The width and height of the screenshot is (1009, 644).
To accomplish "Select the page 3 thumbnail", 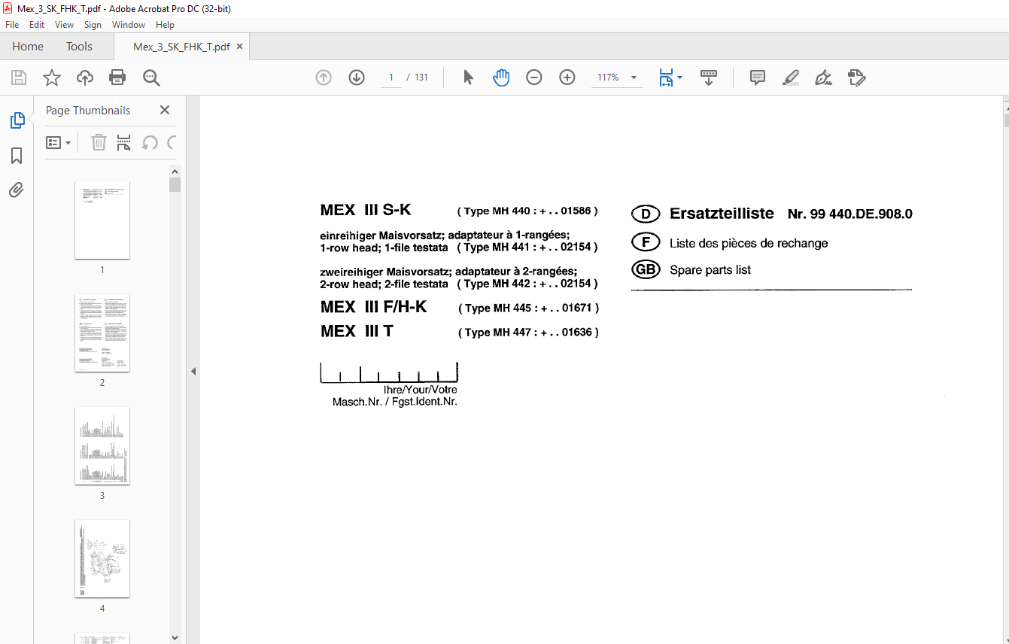I will [x=102, y=446].
